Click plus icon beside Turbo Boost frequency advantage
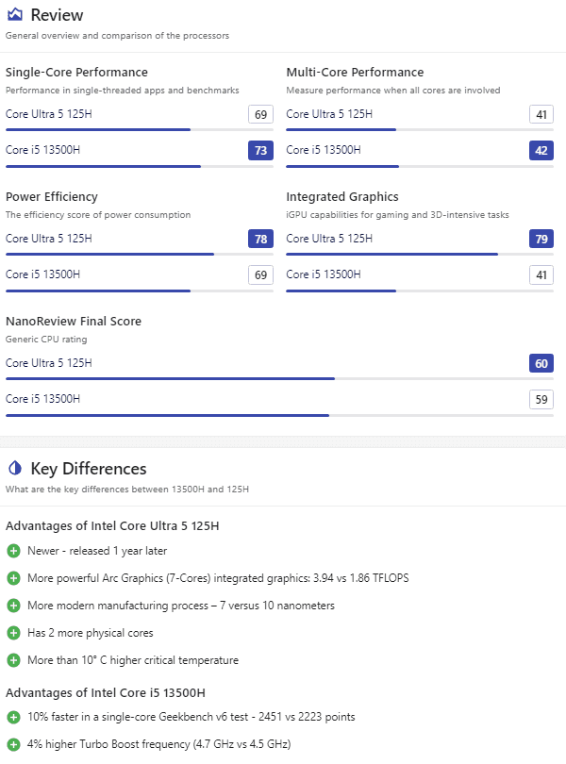The width and height of the screenshot is (566, 764). (x=13, y=744)
